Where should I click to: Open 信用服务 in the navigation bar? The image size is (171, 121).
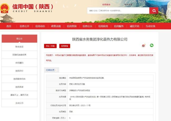[x=119, y=26]
